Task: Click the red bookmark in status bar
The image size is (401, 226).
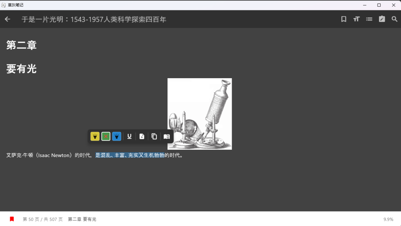Action: point(12,219)
